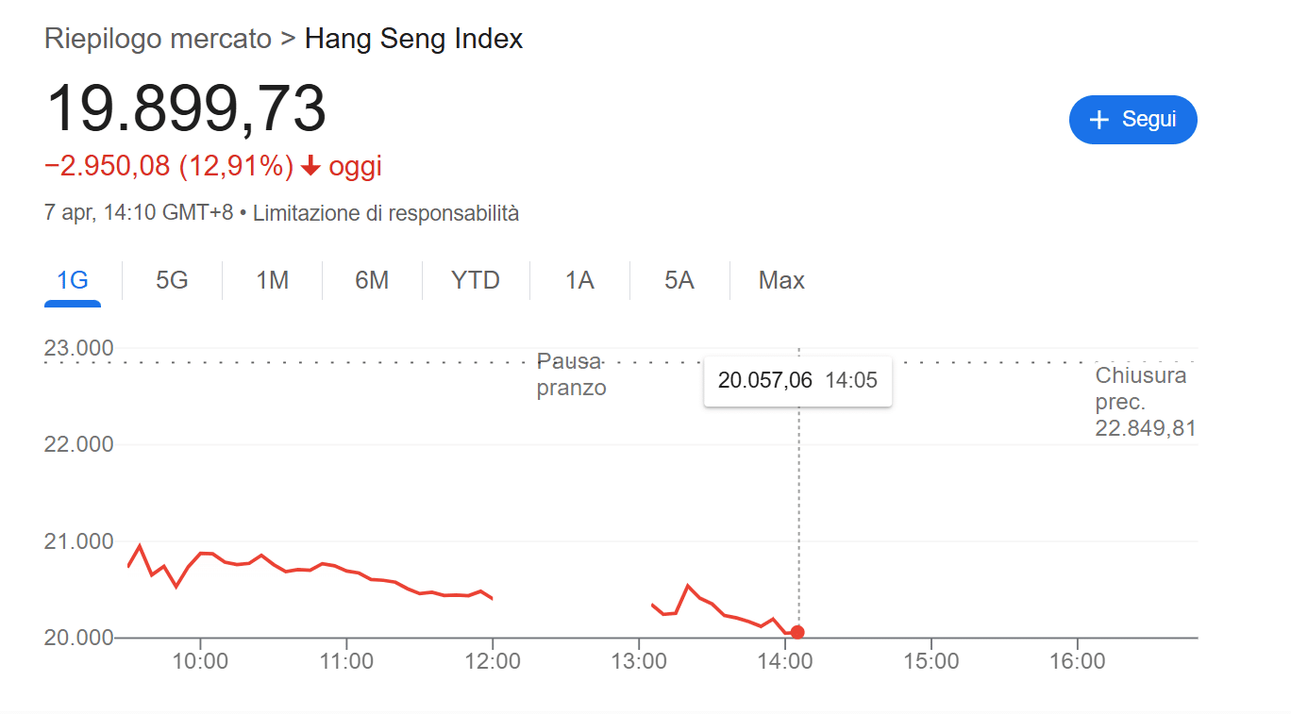Image resolution: width=1291 pixels, height=714 pixels.
Task: View the 5A chart range
Action: tap(679, 280)
